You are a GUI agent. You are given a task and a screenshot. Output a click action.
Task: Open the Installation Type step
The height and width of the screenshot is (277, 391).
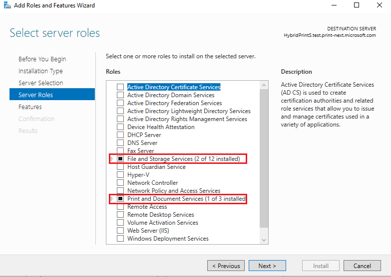pos(40,71)
